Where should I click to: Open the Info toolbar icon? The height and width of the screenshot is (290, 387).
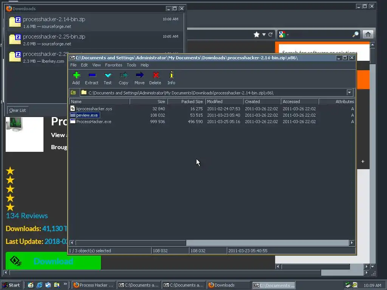click(x=172, y=75)
